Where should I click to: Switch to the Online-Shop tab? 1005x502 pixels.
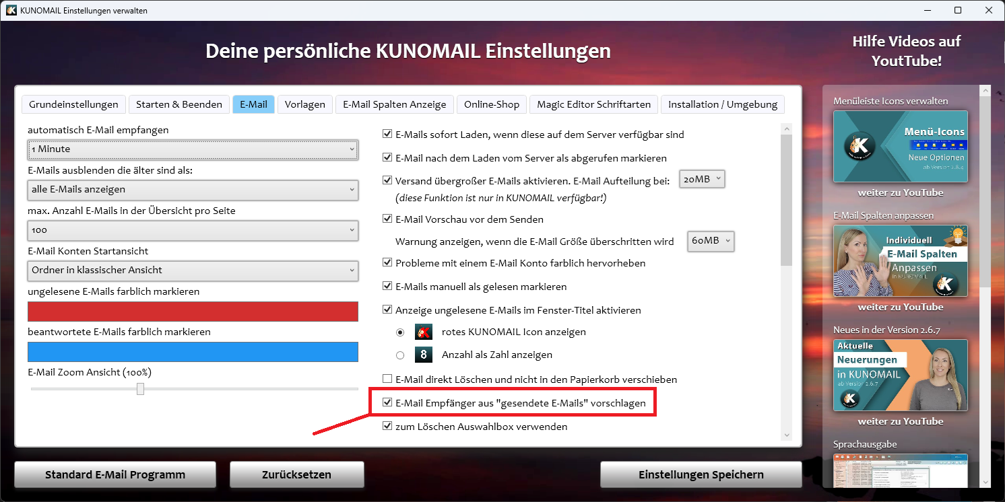tap(492, 104)
